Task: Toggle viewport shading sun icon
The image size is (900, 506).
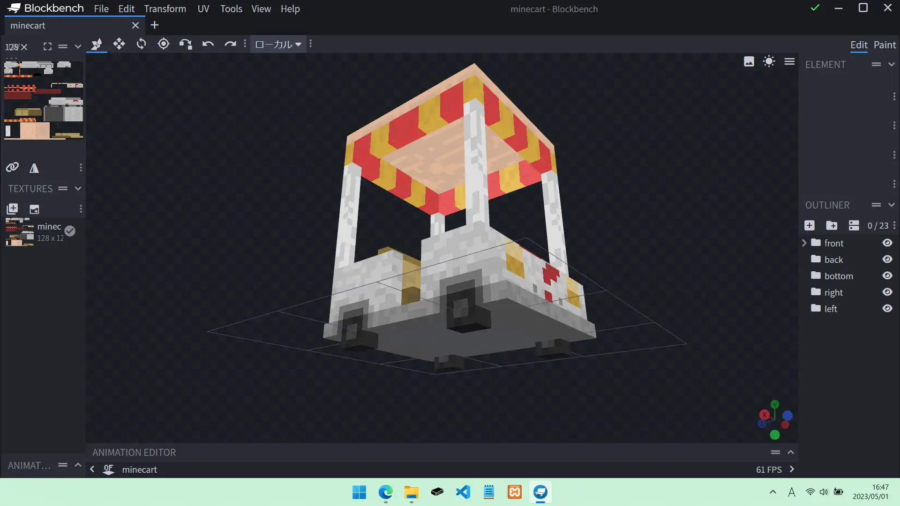Action: (x=769, y=61)
